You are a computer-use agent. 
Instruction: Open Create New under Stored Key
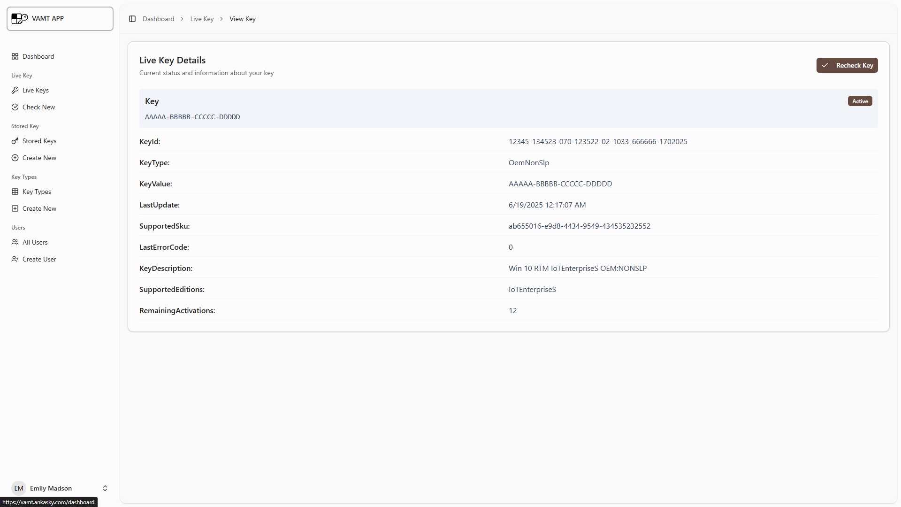(39, 158)
